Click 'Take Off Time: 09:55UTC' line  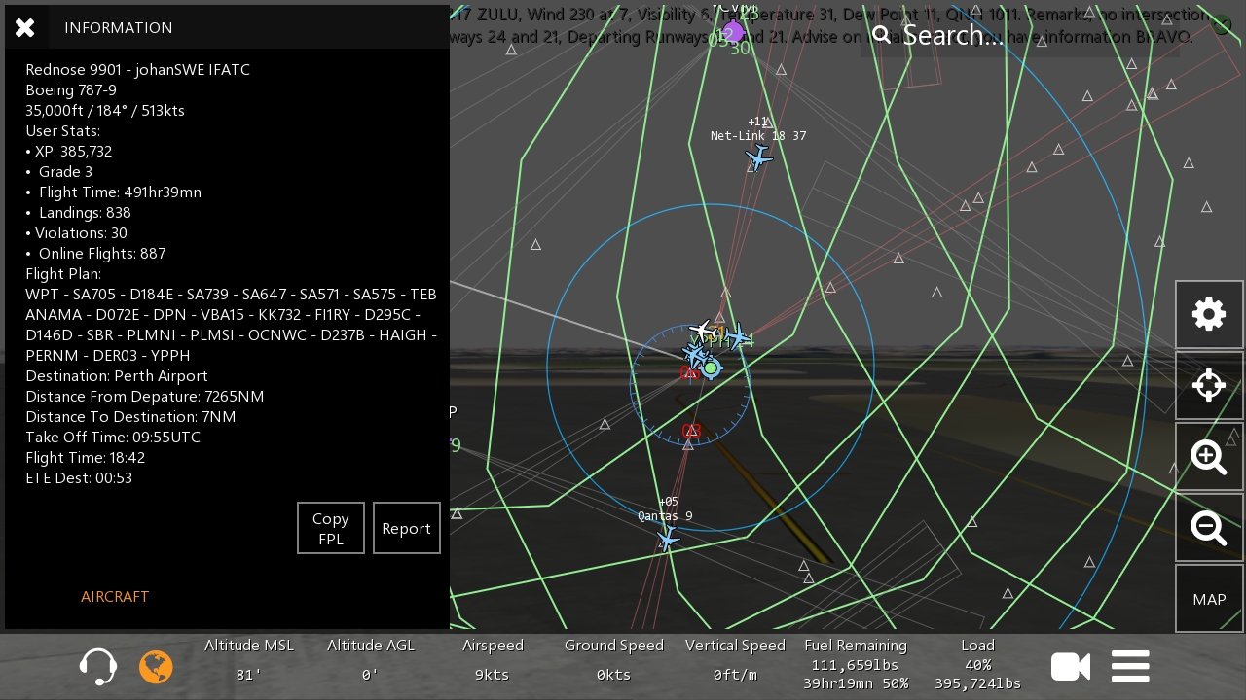[113, 437]
